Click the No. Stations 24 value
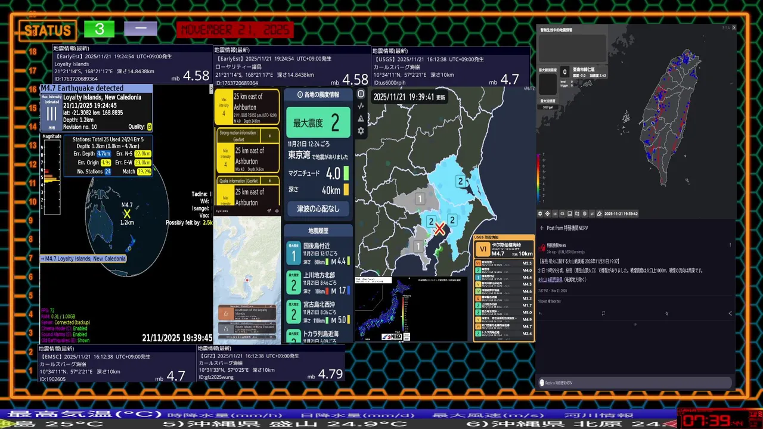This screenshot has height=429, width=763. (x=108, y=172)
